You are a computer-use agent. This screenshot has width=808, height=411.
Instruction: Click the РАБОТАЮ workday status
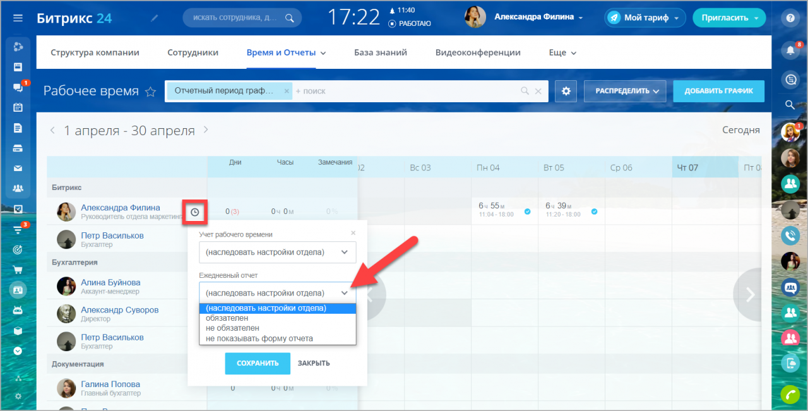[x=410, y=23]
